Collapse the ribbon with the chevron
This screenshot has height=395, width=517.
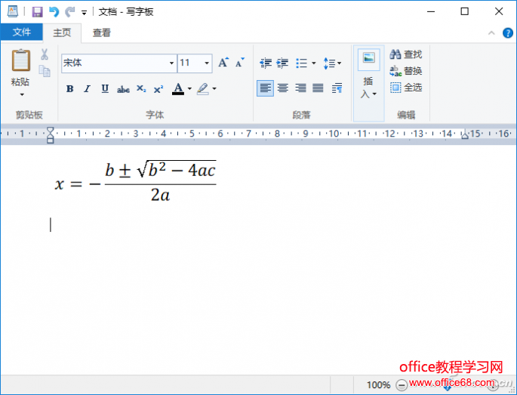(x=491, y=33)
